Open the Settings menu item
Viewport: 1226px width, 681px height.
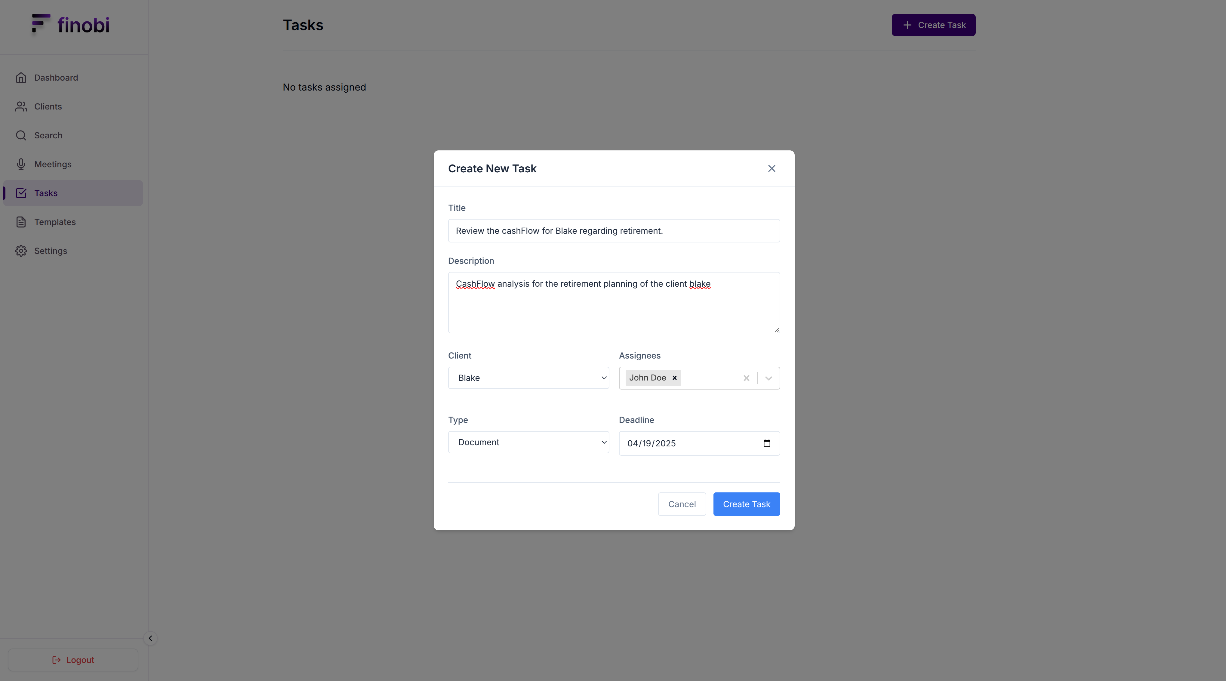click(73, 251)
